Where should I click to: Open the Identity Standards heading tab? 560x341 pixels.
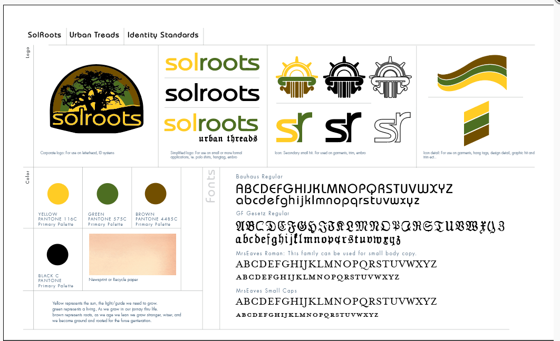pos(163,35)
